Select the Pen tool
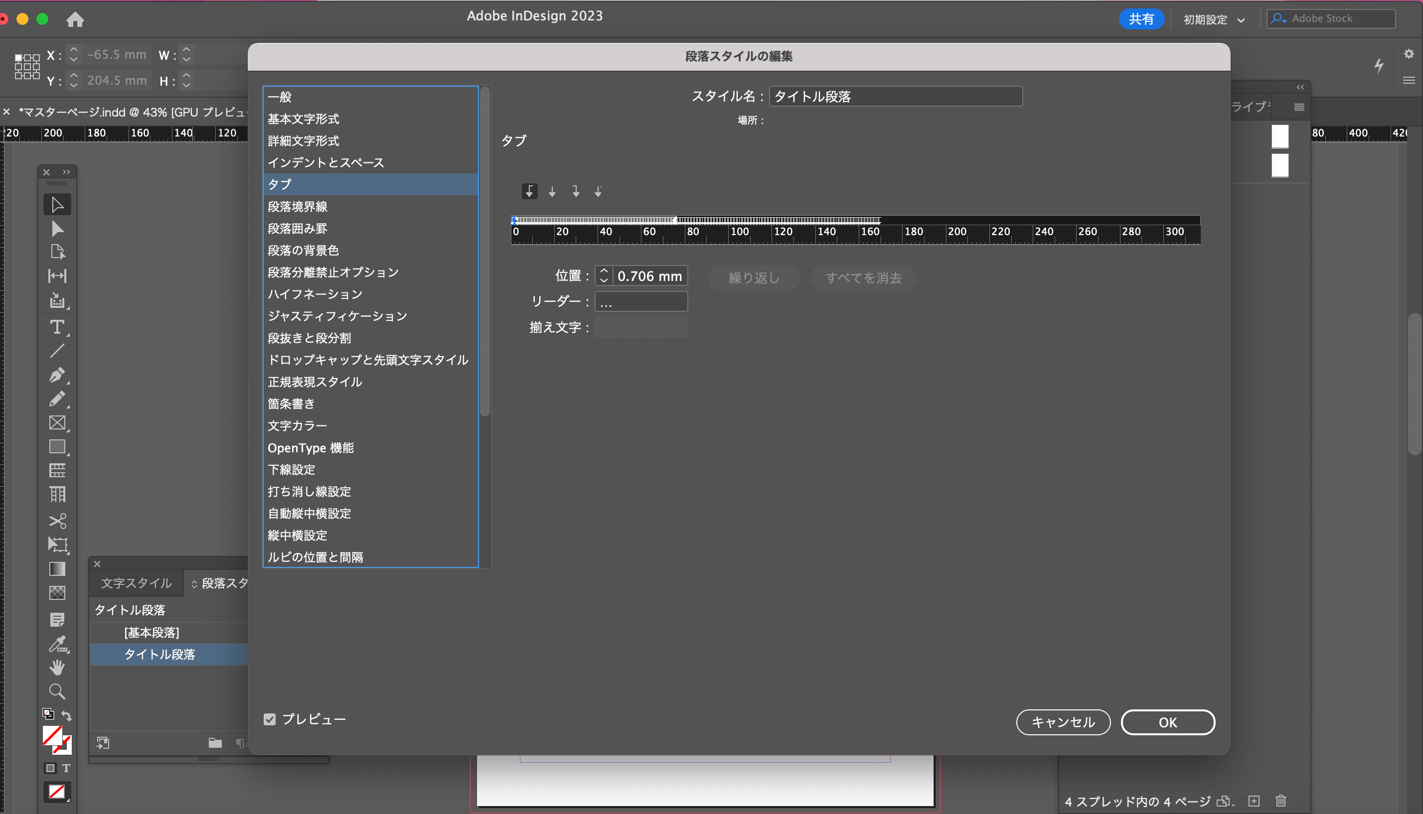 tap(57, 375)
